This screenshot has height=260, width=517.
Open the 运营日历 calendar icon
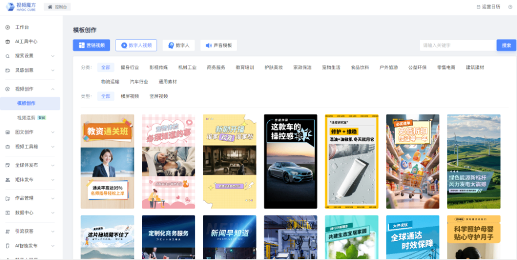click(x=479, y=7)
